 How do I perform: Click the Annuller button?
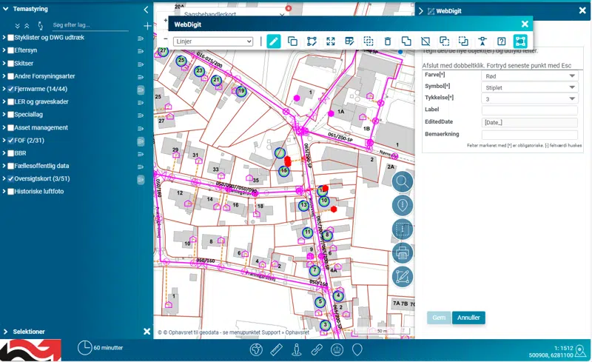click(468, 318)
